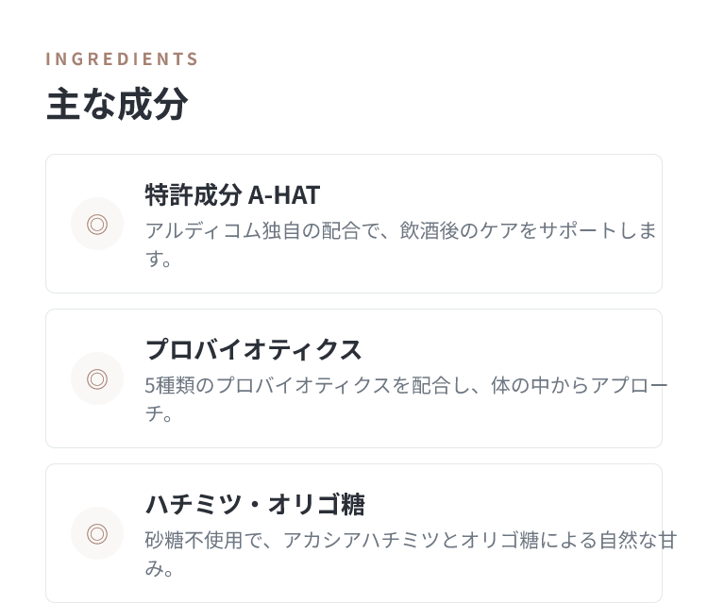Image resolution: width=708 pixels, height=604 pixels.
Task: Open the プロバイオティクス card title
Action: (x=253, y=350)
